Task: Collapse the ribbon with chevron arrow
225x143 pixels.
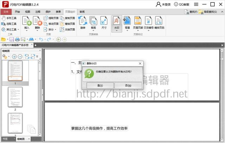Action: (222, 12)
